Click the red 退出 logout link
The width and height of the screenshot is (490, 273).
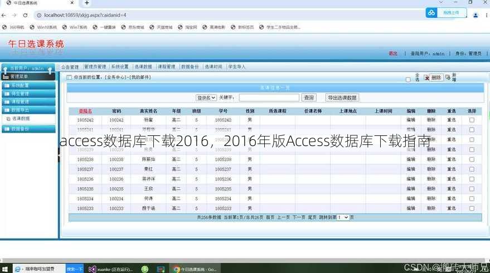(393, 53)
